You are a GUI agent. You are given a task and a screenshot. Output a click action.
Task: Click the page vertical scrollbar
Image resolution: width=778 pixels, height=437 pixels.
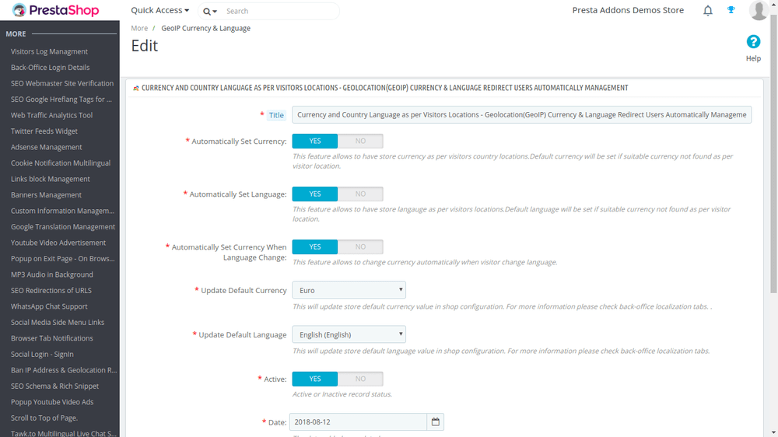(773, 149)
